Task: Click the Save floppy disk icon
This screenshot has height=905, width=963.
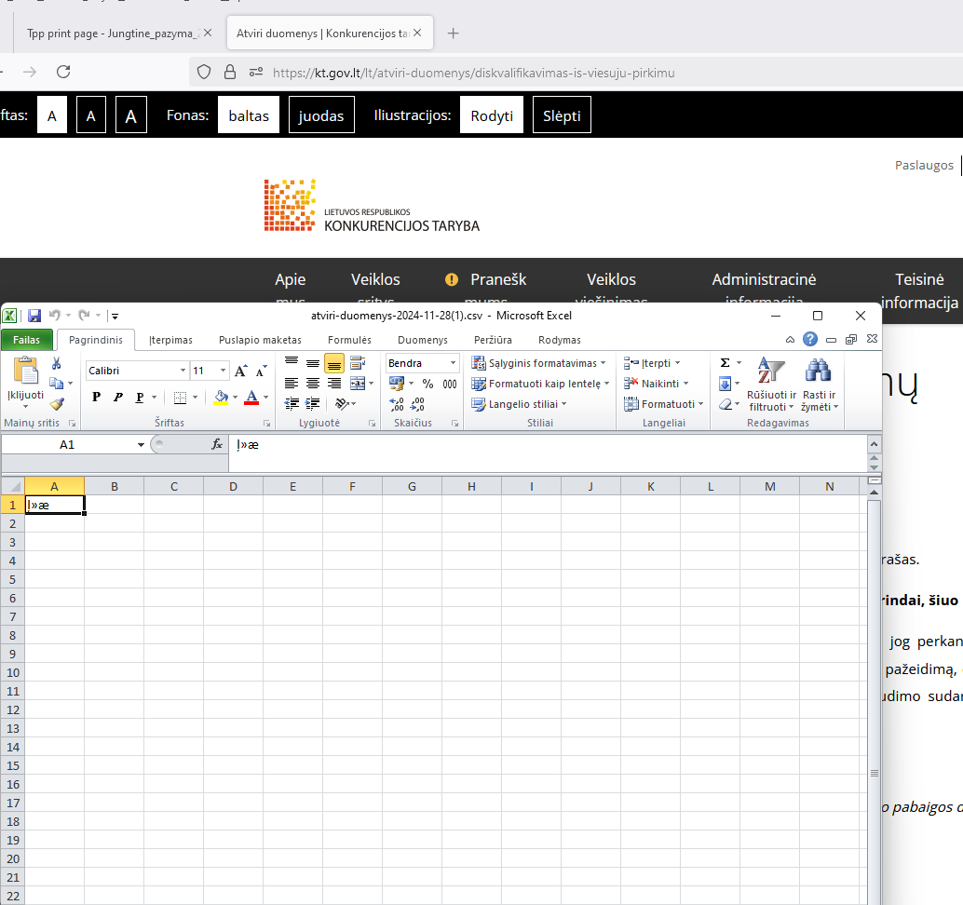Action: pos(34,316)
